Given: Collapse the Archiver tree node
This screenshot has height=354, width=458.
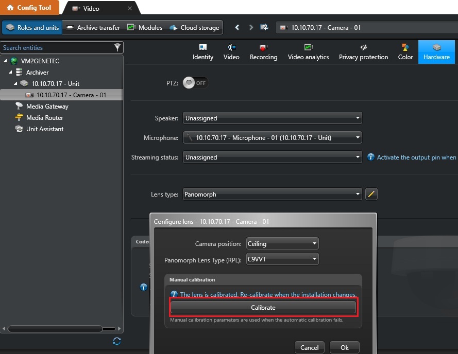Looking at the screenshot, I should click(10, 72).
